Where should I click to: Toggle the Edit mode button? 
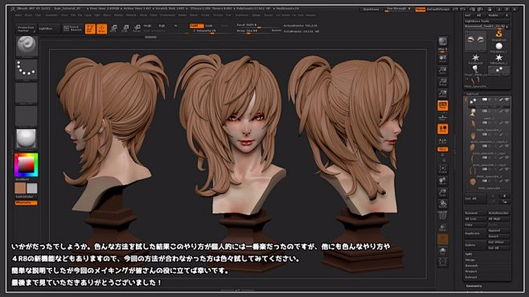point(90,29)
